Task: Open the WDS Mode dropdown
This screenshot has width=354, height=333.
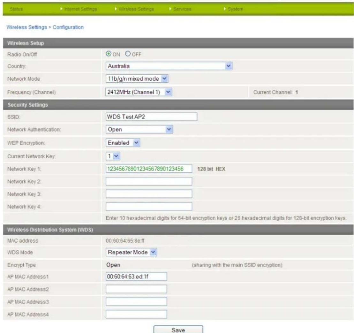Action: [x=131, y=252]
